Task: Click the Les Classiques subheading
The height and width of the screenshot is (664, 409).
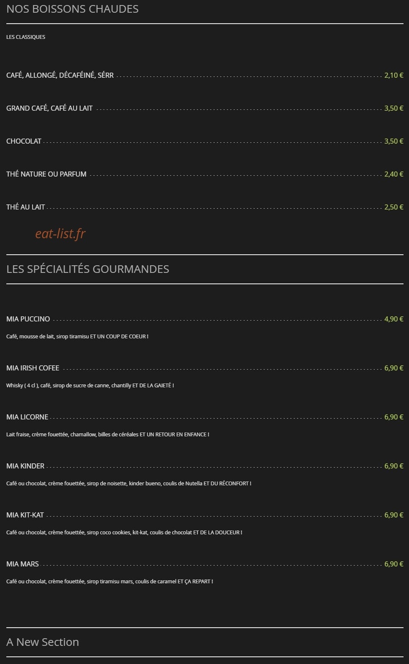Action: [x=26, y=37]
